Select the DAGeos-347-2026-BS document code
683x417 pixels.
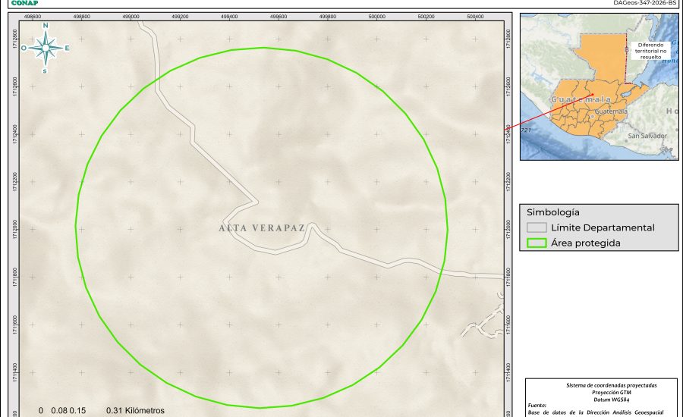point(644,3)
